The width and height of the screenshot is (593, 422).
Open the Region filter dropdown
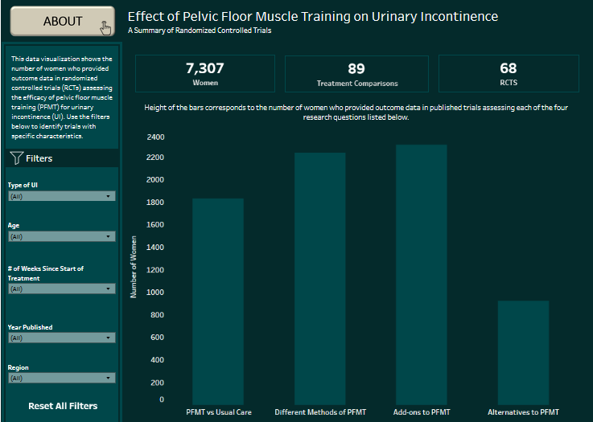click(61, 378)
